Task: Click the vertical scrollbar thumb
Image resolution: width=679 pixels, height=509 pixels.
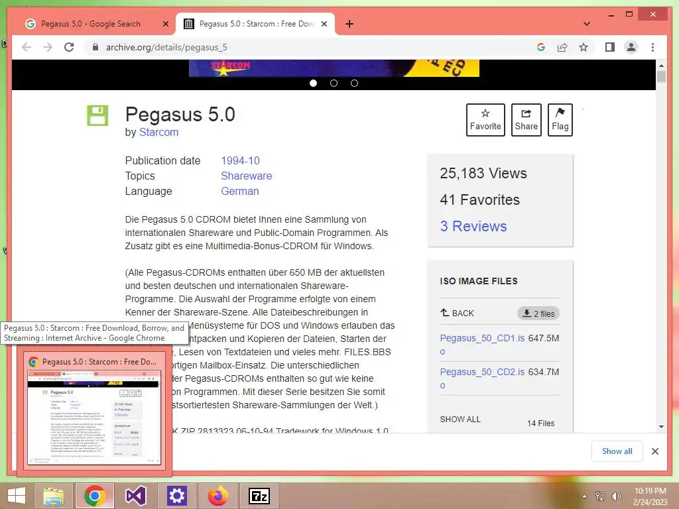Action: click(x=661, y=77)
